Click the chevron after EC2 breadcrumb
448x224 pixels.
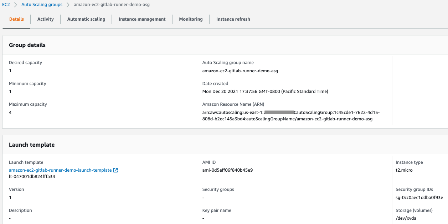click(x=15, y=5)
